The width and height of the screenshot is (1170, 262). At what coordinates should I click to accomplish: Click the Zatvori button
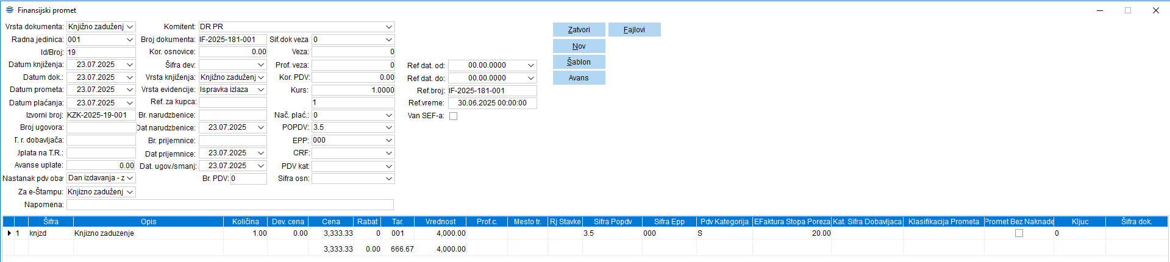point(579,30)
